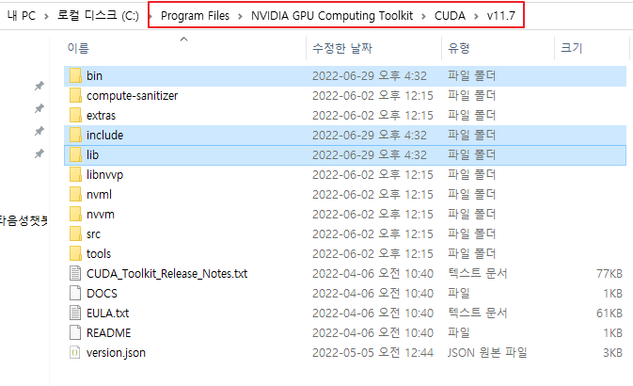Click the libnvvp folder icon
Image resolution: width=633 pixels, height=386 pixels.
click(75, 174)
